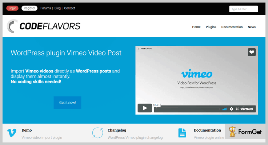Click the video progress bar
Screen dimensions: 268x145
188,109
